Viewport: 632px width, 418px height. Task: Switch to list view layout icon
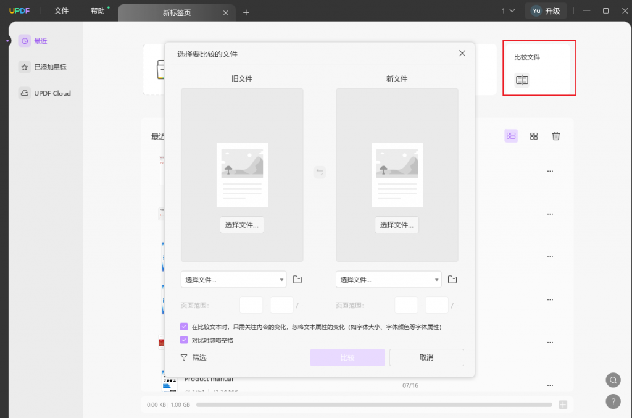pyautogui.click(x=511, y=136)
